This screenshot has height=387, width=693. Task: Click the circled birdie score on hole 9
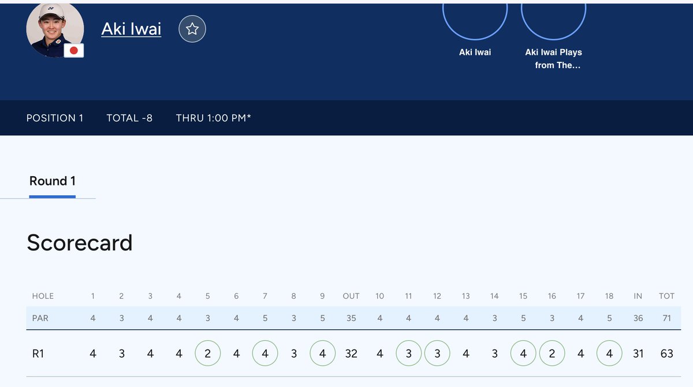pos(322,353)
